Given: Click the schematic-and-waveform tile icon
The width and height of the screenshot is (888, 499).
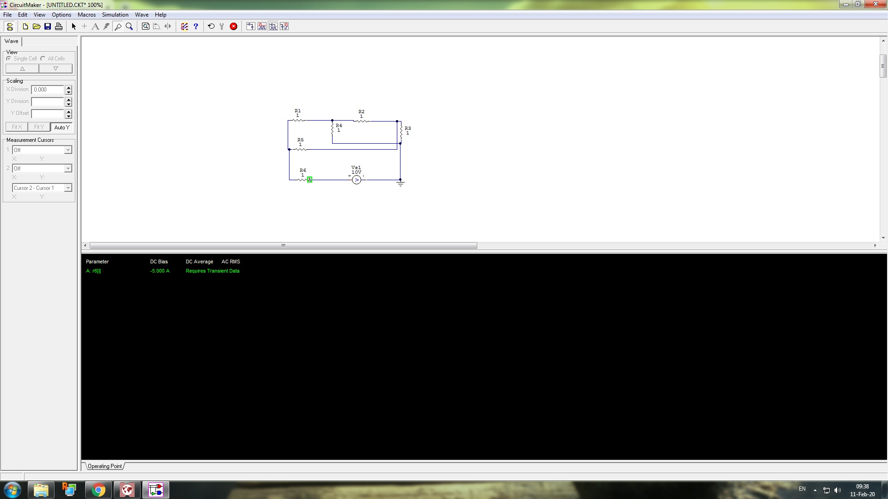Looking at the screenshot, I should (273, 26).
